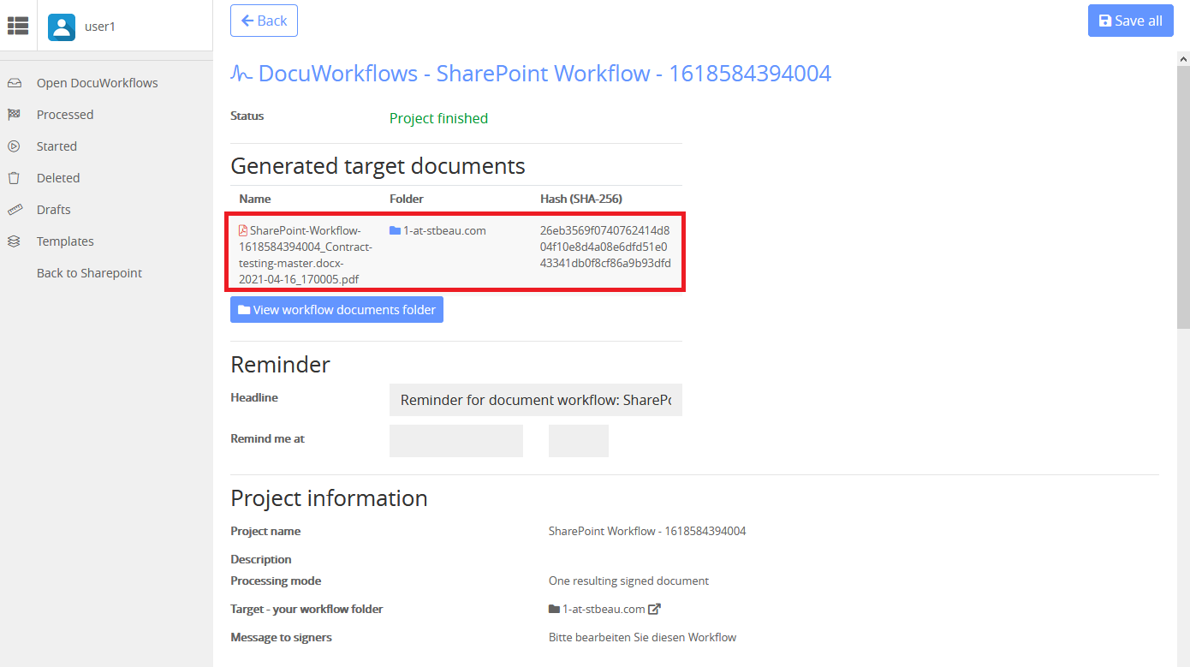Open Deleted via the trash icon

point(15,177)
